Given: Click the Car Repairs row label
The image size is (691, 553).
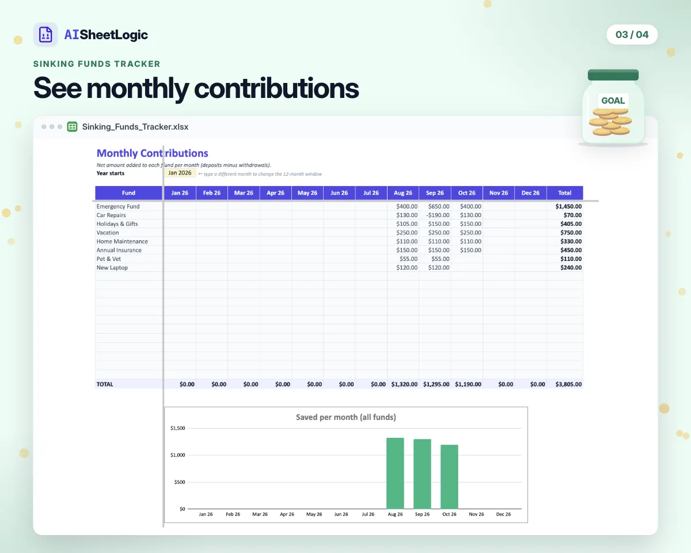Looking at the screenshot, I should pyautogui.click(x=111, y=215).
